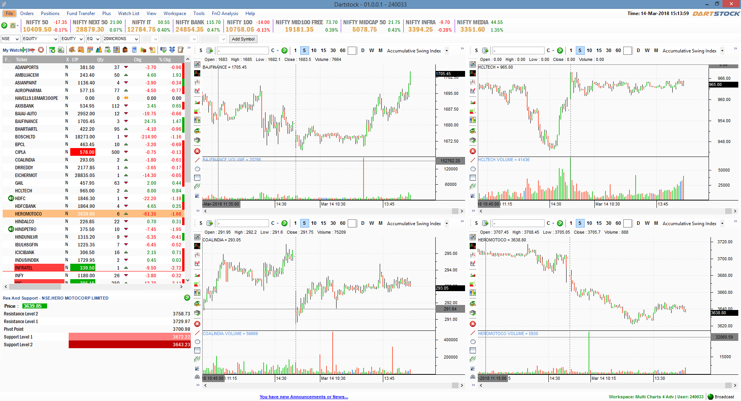Select the ellipse drawing tool on HCLTECH chart
Viewport: 741px width, 401px height.
click(473, 169)
